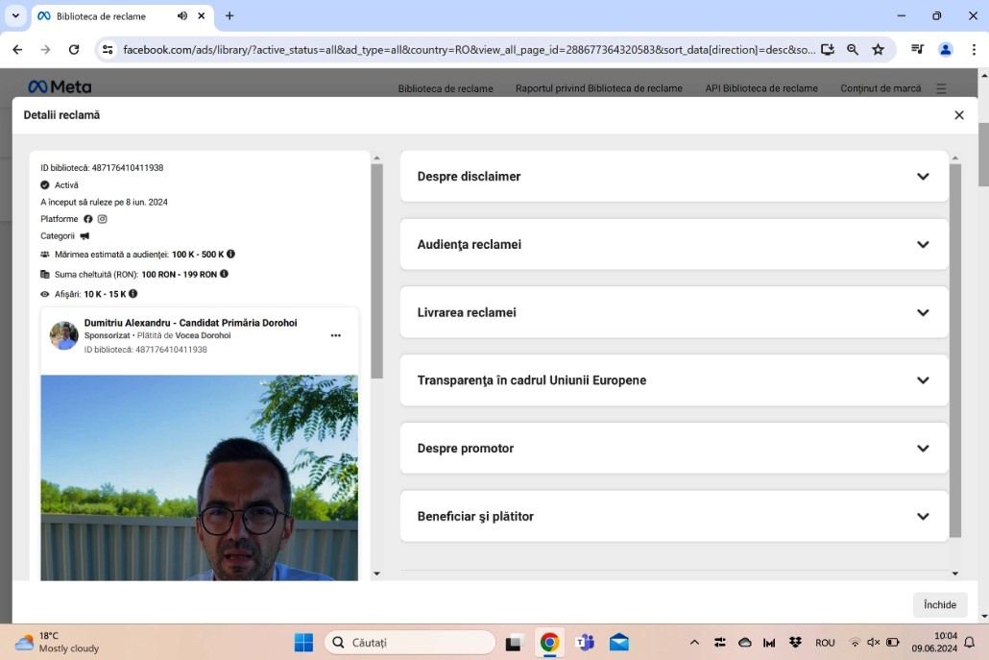The image size is (989, 660).
Task: Click the info icon next to amount spent
Action: point(224,274)
